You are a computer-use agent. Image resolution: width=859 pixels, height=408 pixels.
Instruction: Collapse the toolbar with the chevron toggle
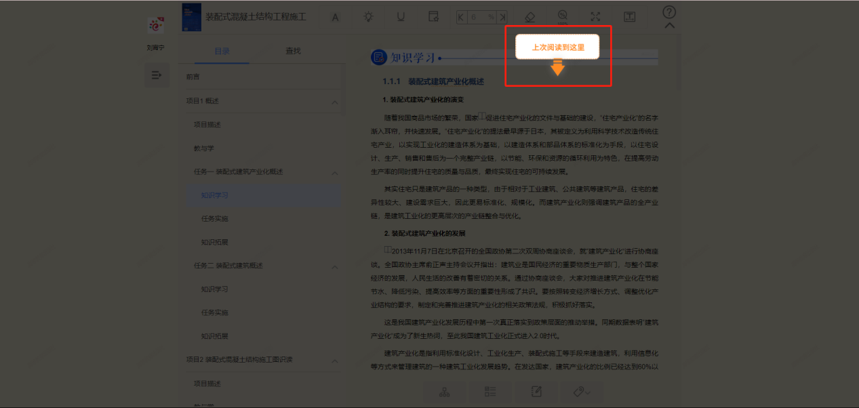click(669, 24)
